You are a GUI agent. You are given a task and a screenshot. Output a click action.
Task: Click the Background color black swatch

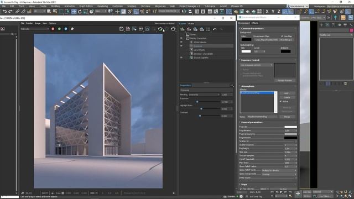click(x=246, y=39)
